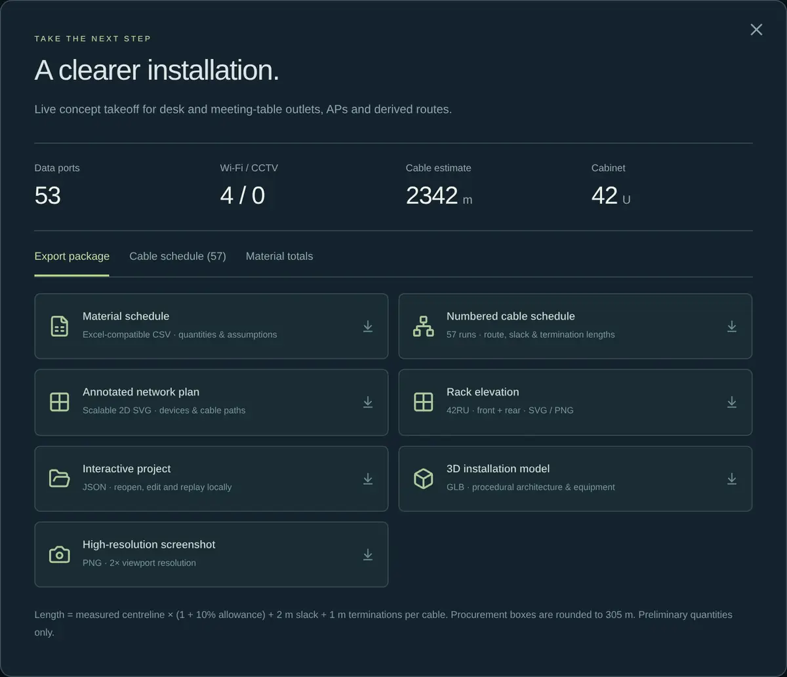Click the heading 'A clearer installation.'
Screen dimensions: 787x677
pos(157,70)
